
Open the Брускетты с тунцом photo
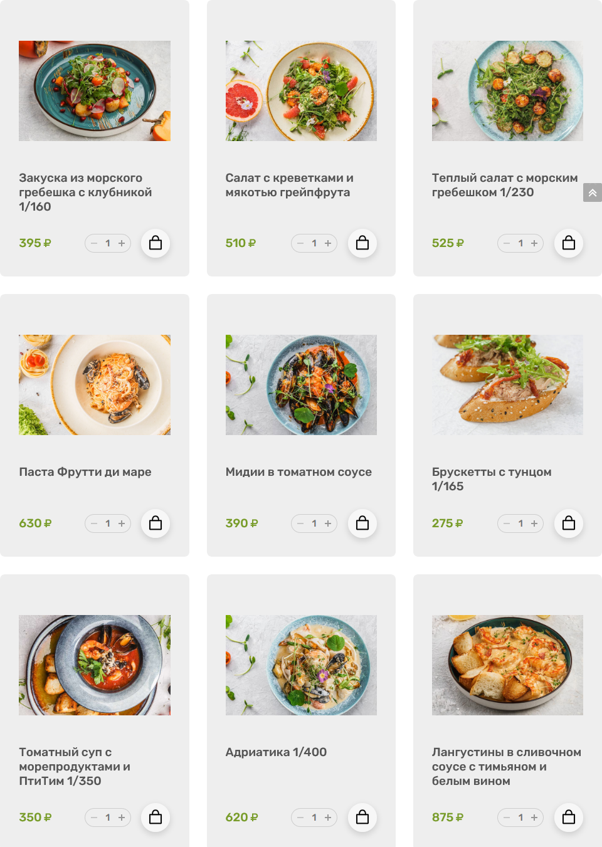[507, 385]
